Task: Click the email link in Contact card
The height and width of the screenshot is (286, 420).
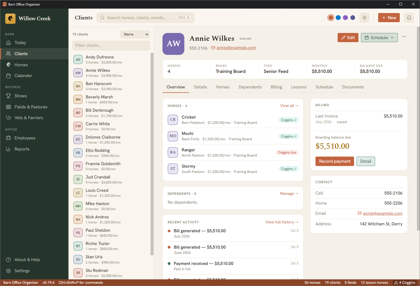Action: pyautogui.click(x=383, y=213)
